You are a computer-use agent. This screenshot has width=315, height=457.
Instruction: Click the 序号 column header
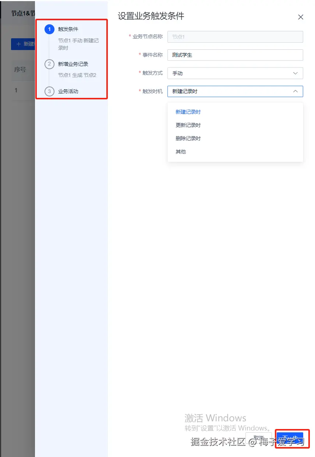point(20,70)
